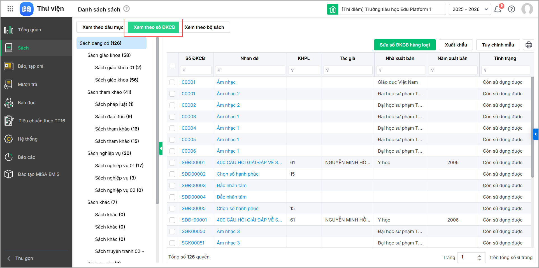Click the print icon button
Screen dimensions: 539x268
click(x=529, y=45)
